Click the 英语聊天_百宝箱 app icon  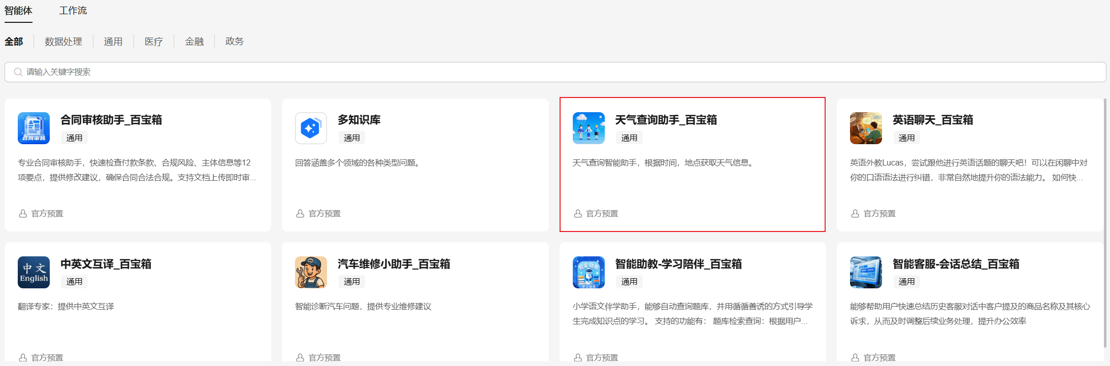866,128
